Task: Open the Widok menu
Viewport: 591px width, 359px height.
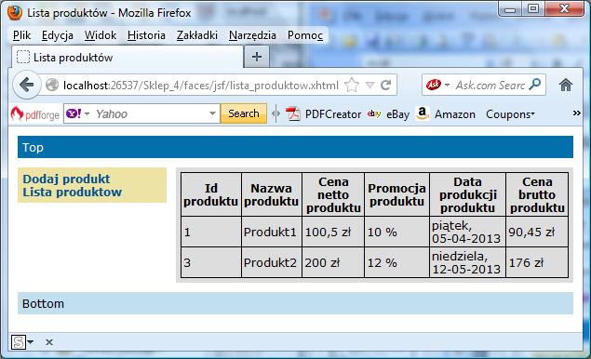Action: point(101,35)
